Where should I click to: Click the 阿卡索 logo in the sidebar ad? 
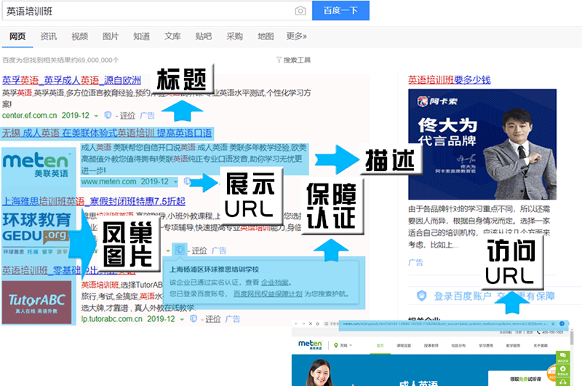pyautogui.click(x=437, y=101)
